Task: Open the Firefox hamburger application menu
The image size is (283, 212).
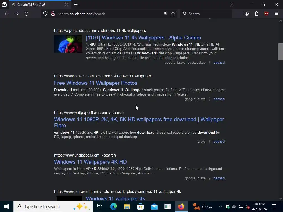Action: [276, 14]
